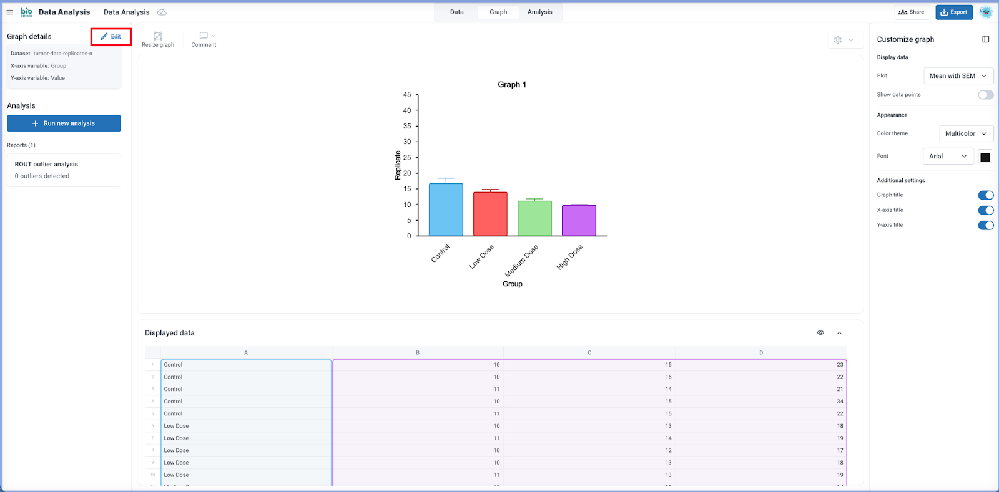
Task: Disable the X-axis title toggle
Action: pos(985,210)
